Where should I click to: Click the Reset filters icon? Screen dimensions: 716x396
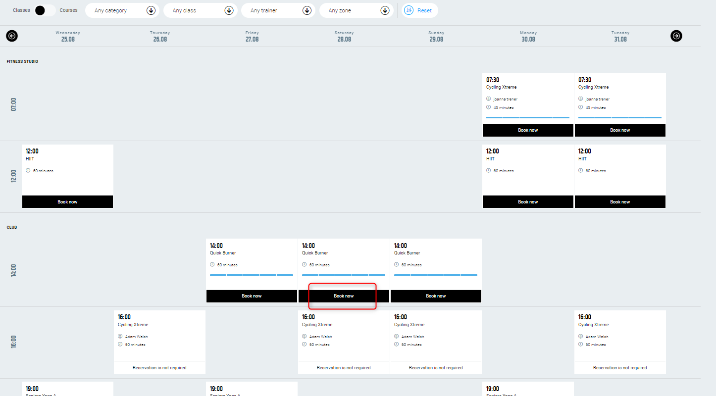(409, 10)
